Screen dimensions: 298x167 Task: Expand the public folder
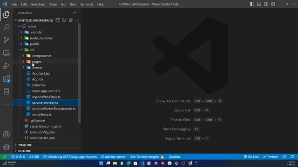[x=21, y=44]
